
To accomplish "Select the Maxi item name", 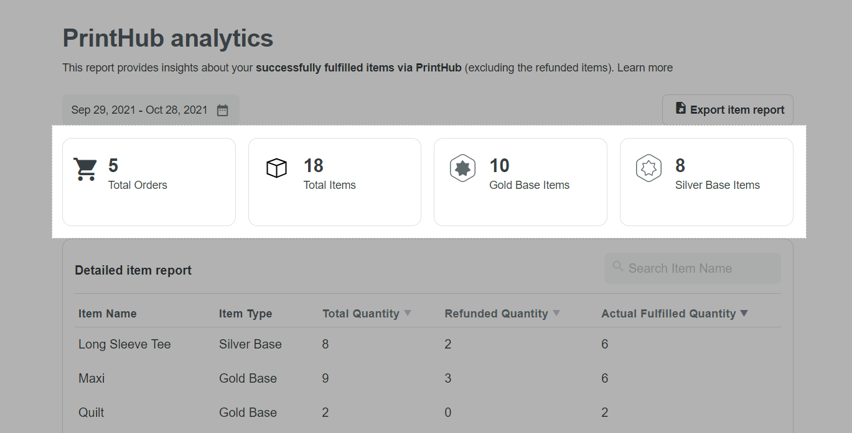I will [x=91, y=378].
